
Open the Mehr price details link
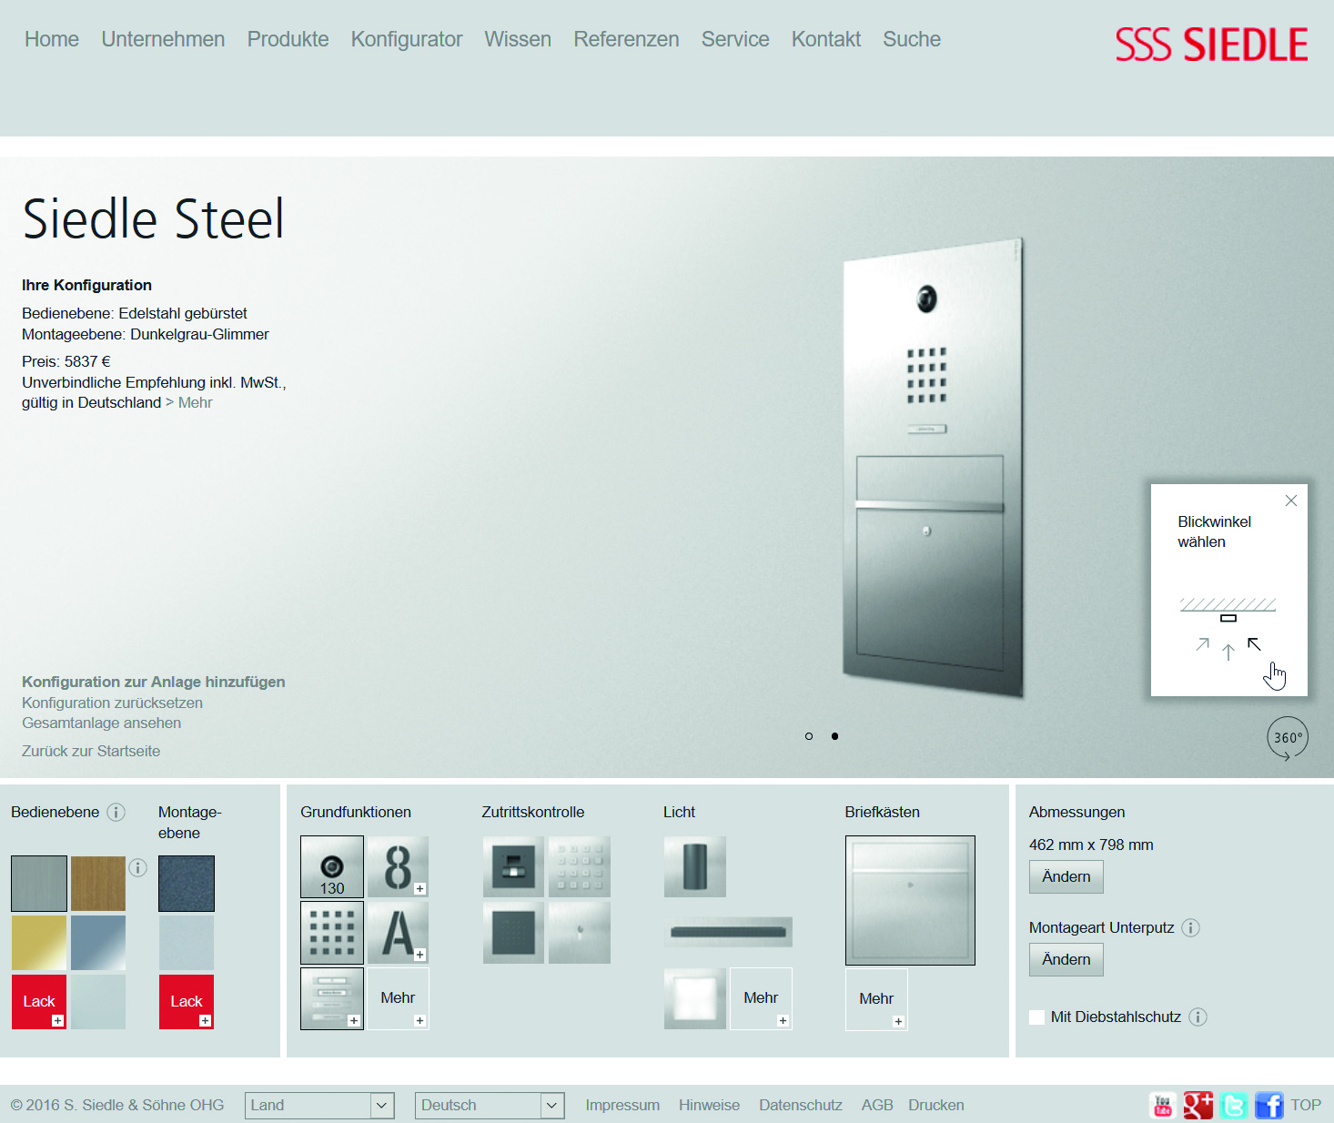[196, 402]
